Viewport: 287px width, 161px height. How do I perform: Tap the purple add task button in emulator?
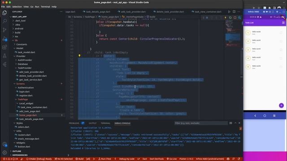coord(281,106)
